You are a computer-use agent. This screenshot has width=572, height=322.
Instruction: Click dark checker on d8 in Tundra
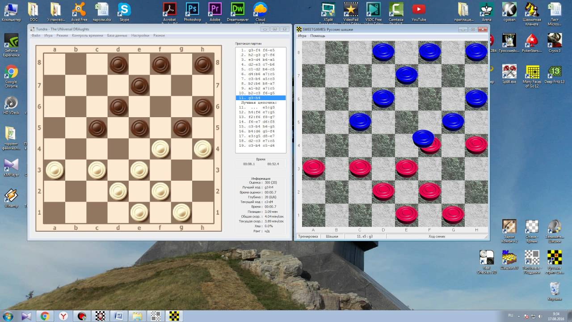coord(118,64)
